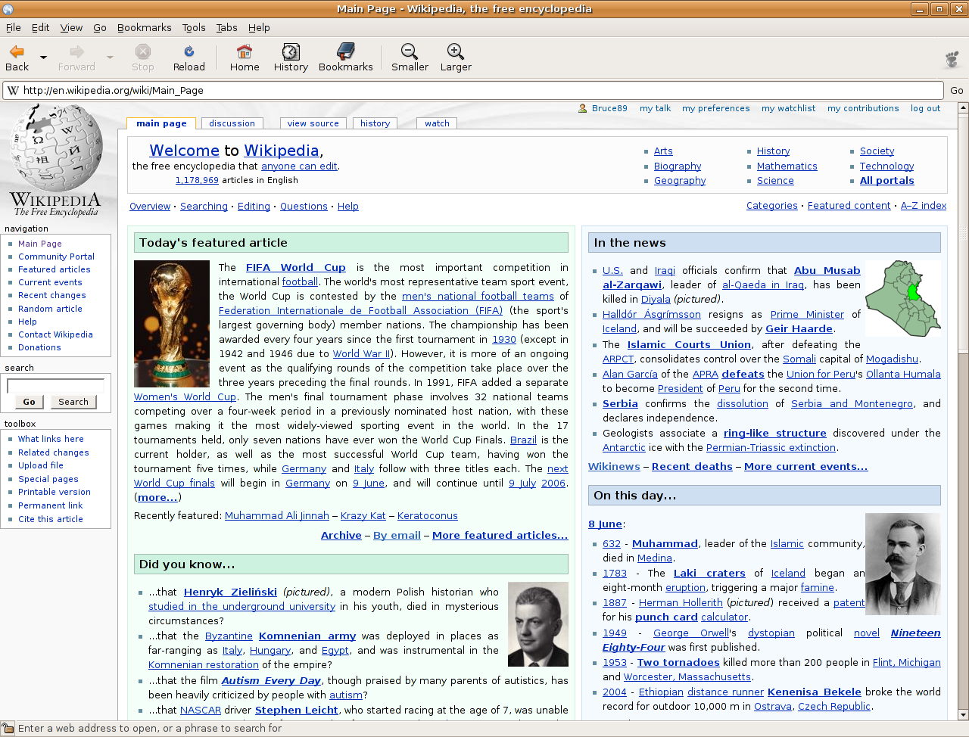Open the Donations sidebar link

pos(39,347)
